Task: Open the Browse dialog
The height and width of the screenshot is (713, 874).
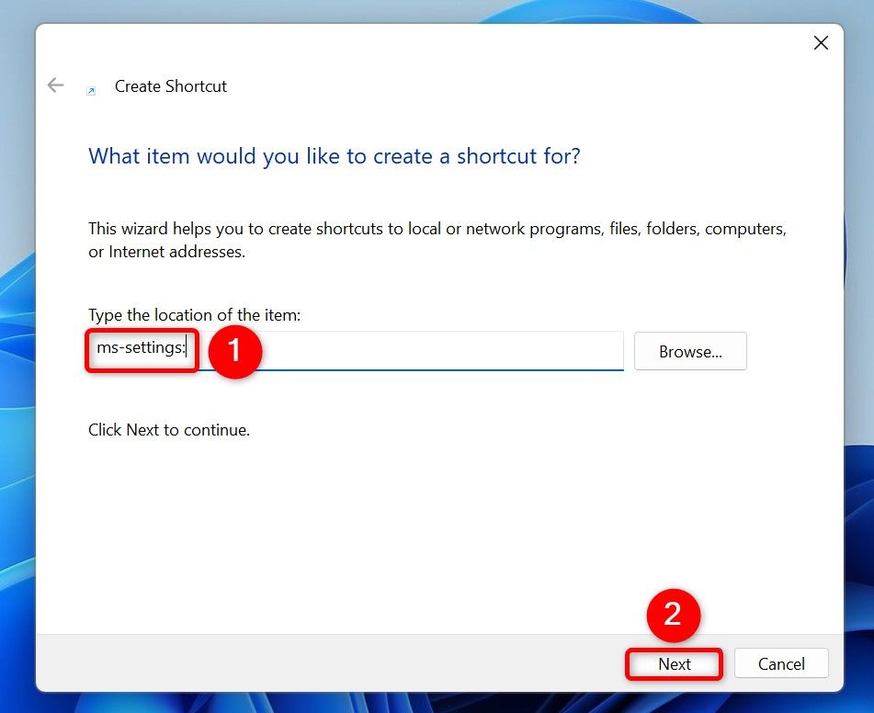Action: tap(690, 351)
